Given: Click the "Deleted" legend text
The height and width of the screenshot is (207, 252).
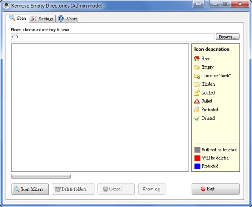Looking at the screenshot, I should click(208, 118).
